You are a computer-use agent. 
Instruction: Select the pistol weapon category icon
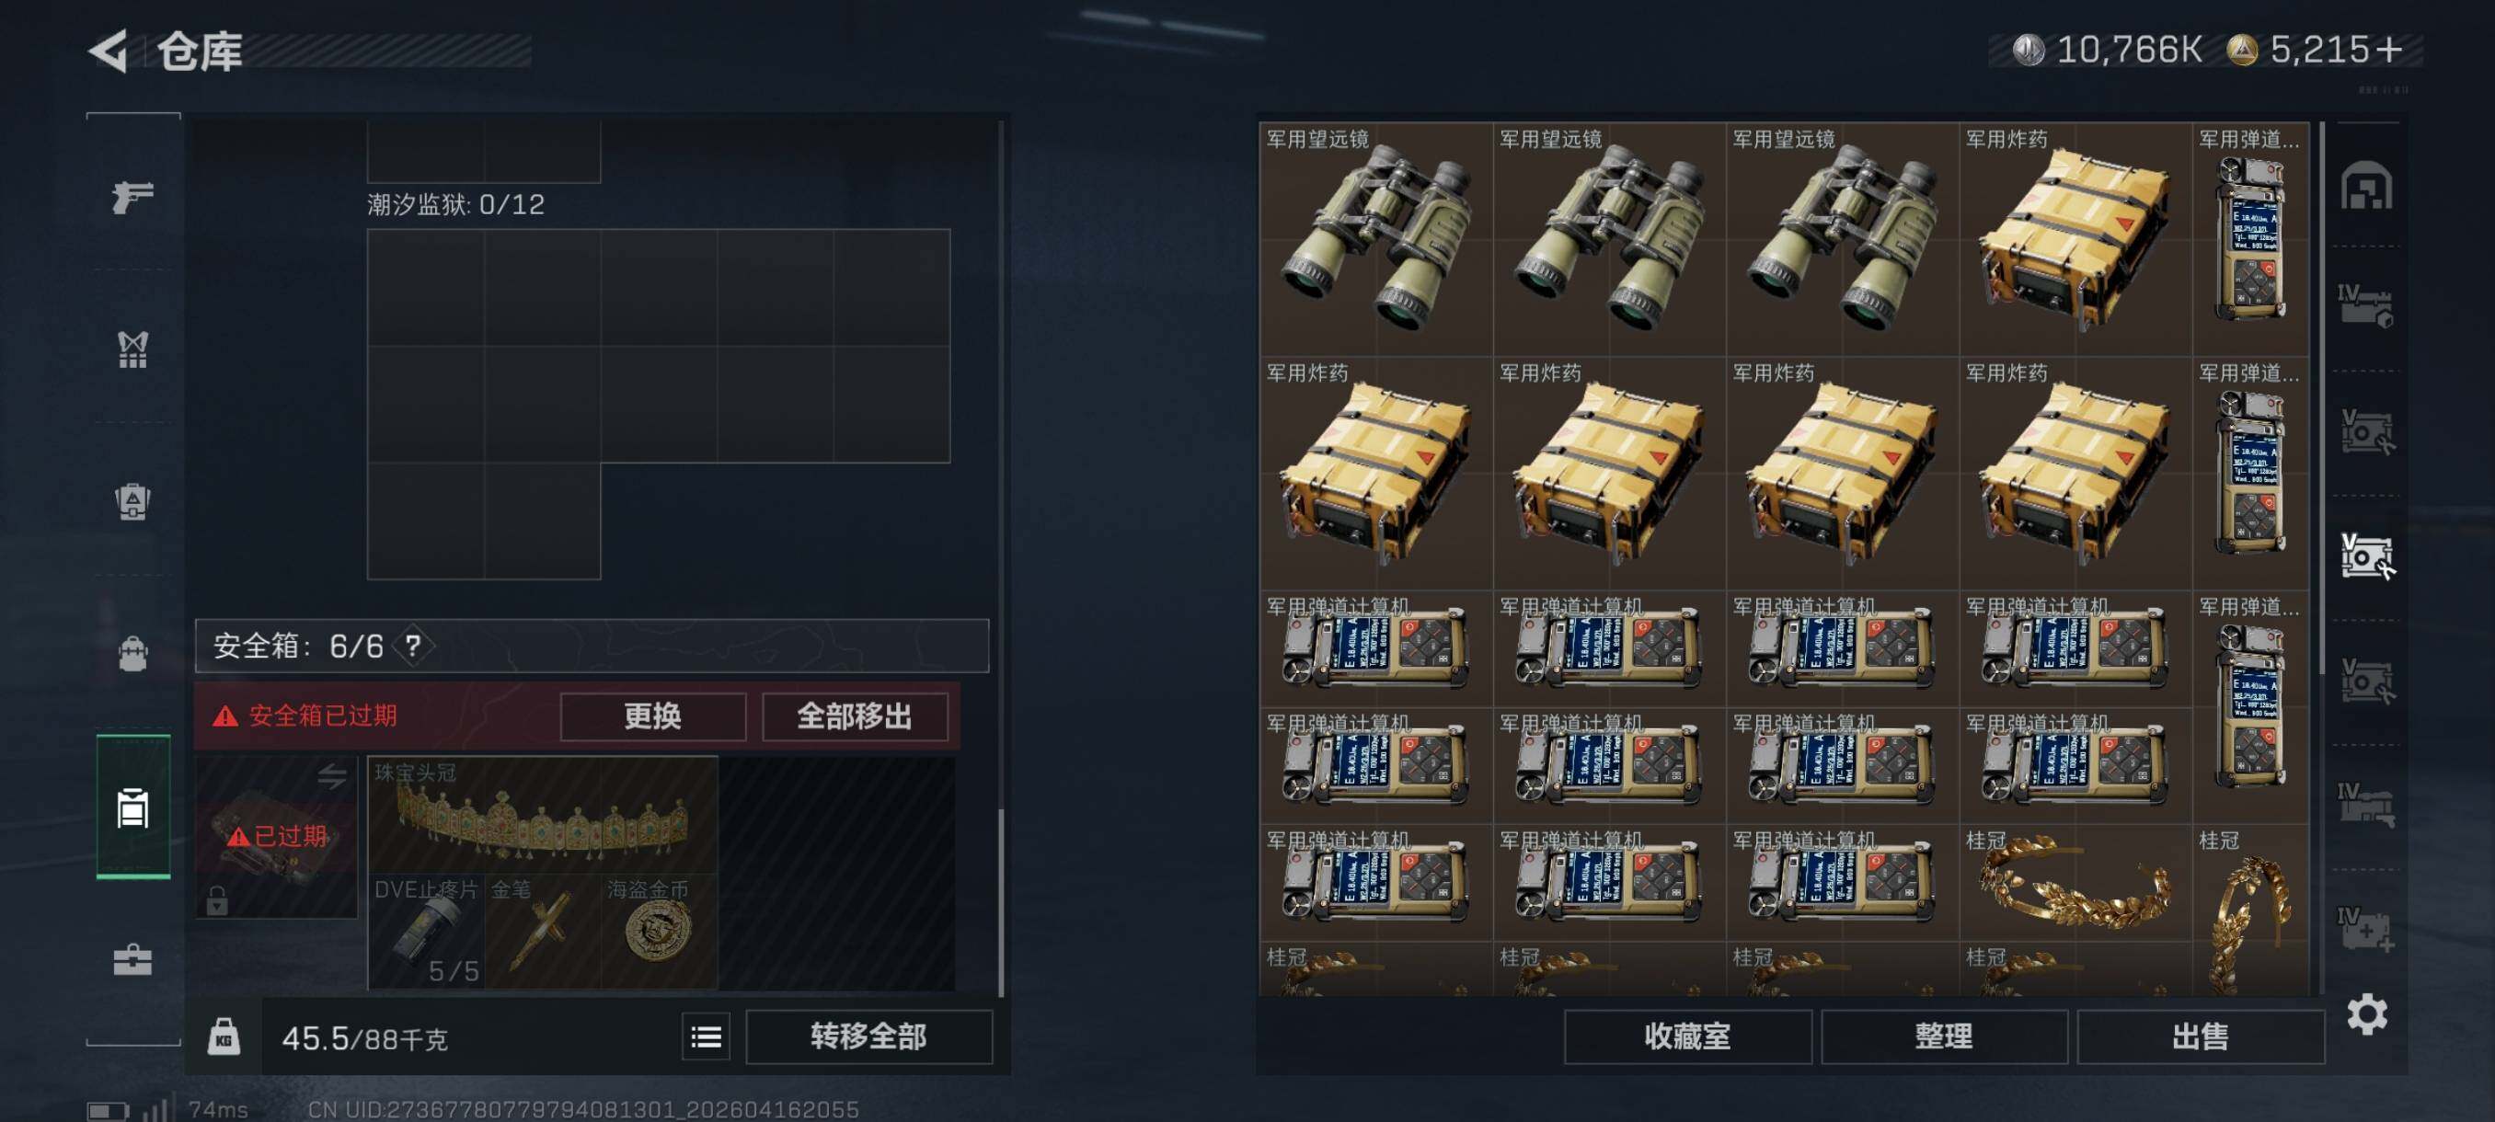[x=132, y=198]
